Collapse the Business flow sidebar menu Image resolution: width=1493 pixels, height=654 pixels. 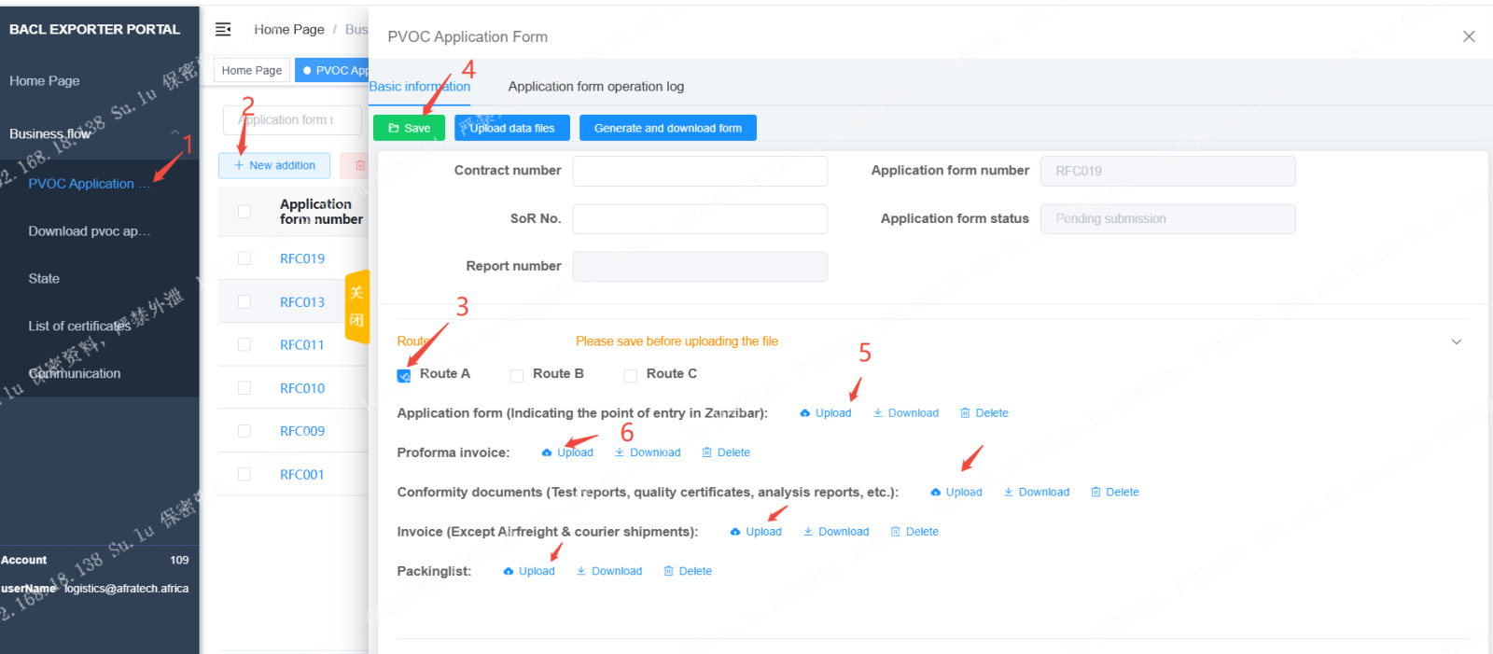point(174,133)
